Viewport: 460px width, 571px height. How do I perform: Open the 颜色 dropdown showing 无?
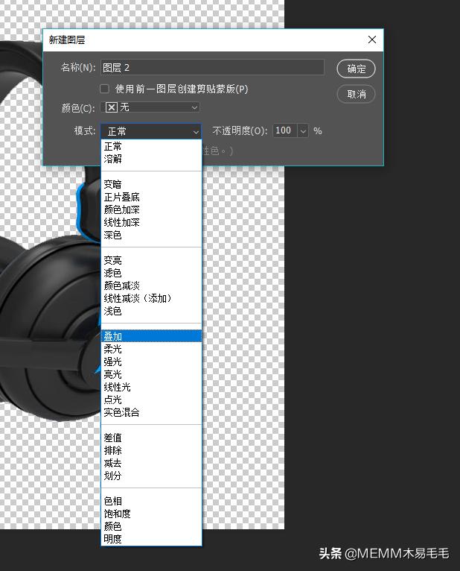(150, 107)
